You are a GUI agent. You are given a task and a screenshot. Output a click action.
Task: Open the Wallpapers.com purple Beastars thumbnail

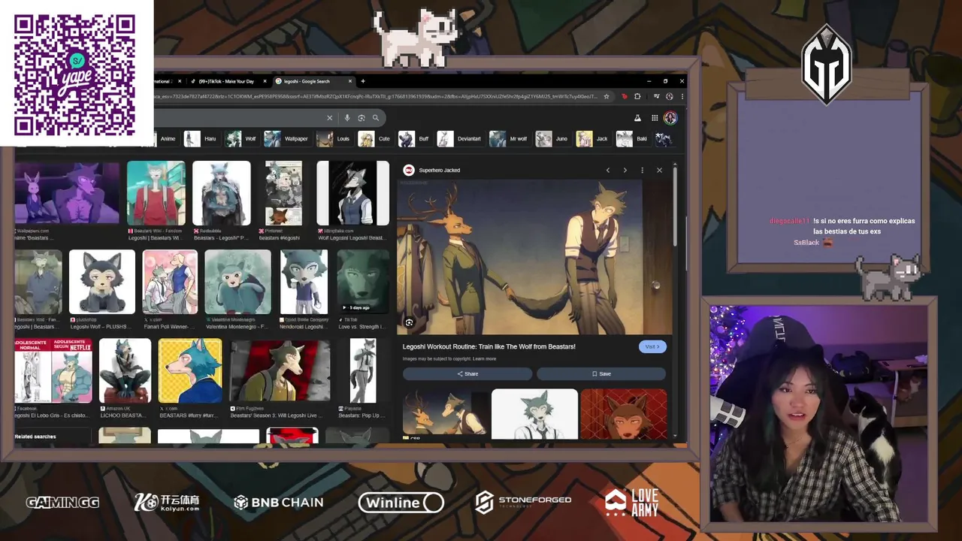point(67,193)
